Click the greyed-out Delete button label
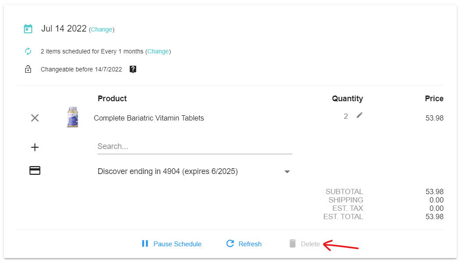The height and width of the screenshot is (266, 466). pyautogui.click(x=310, y=244)
